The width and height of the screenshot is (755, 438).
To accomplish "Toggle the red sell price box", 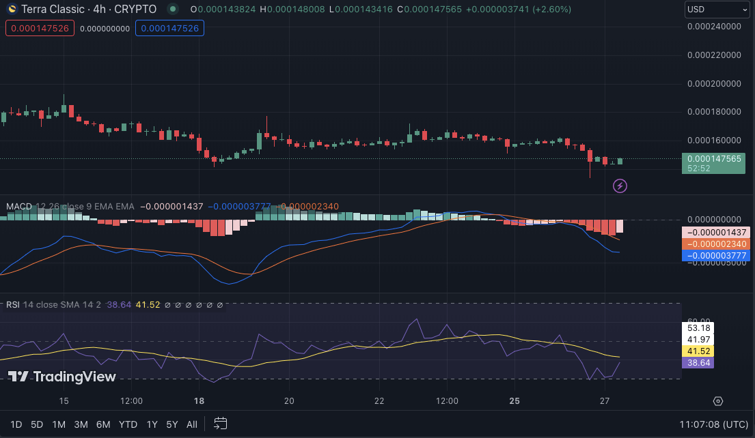I will tap(40, 28).
